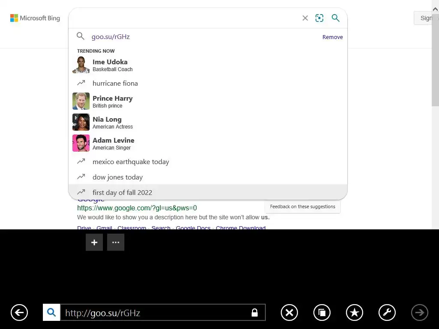Click Adam Levine thumbnail photo

[x=81, y=143]
